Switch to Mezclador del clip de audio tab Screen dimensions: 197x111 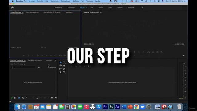pyautogui.click(x=52, y=12)
